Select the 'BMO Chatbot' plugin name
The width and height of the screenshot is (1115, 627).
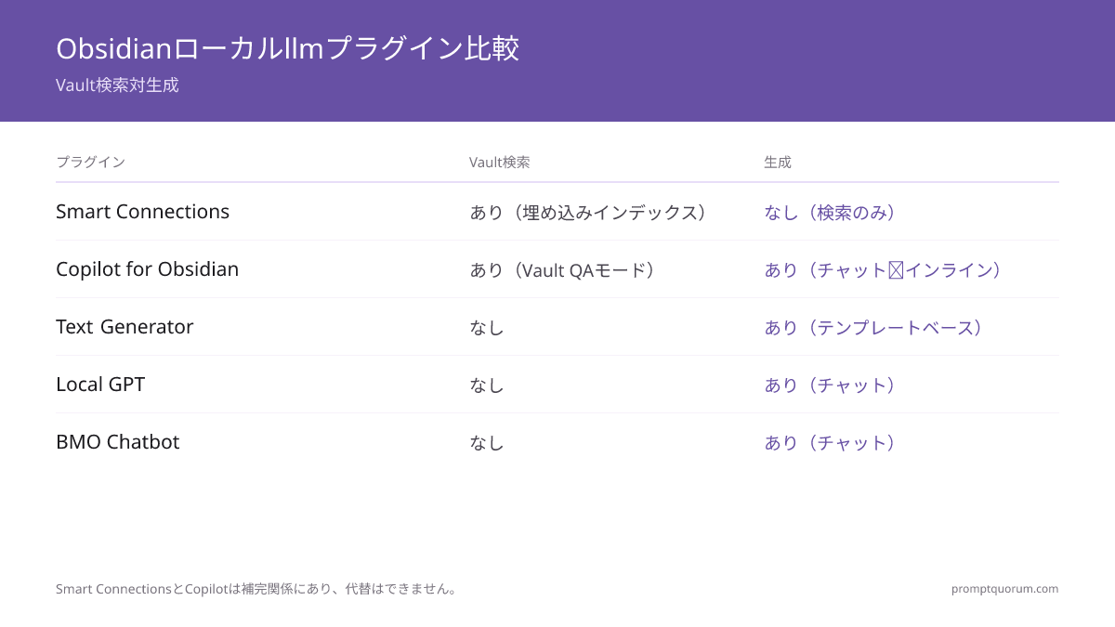click(x=117, y=442)
